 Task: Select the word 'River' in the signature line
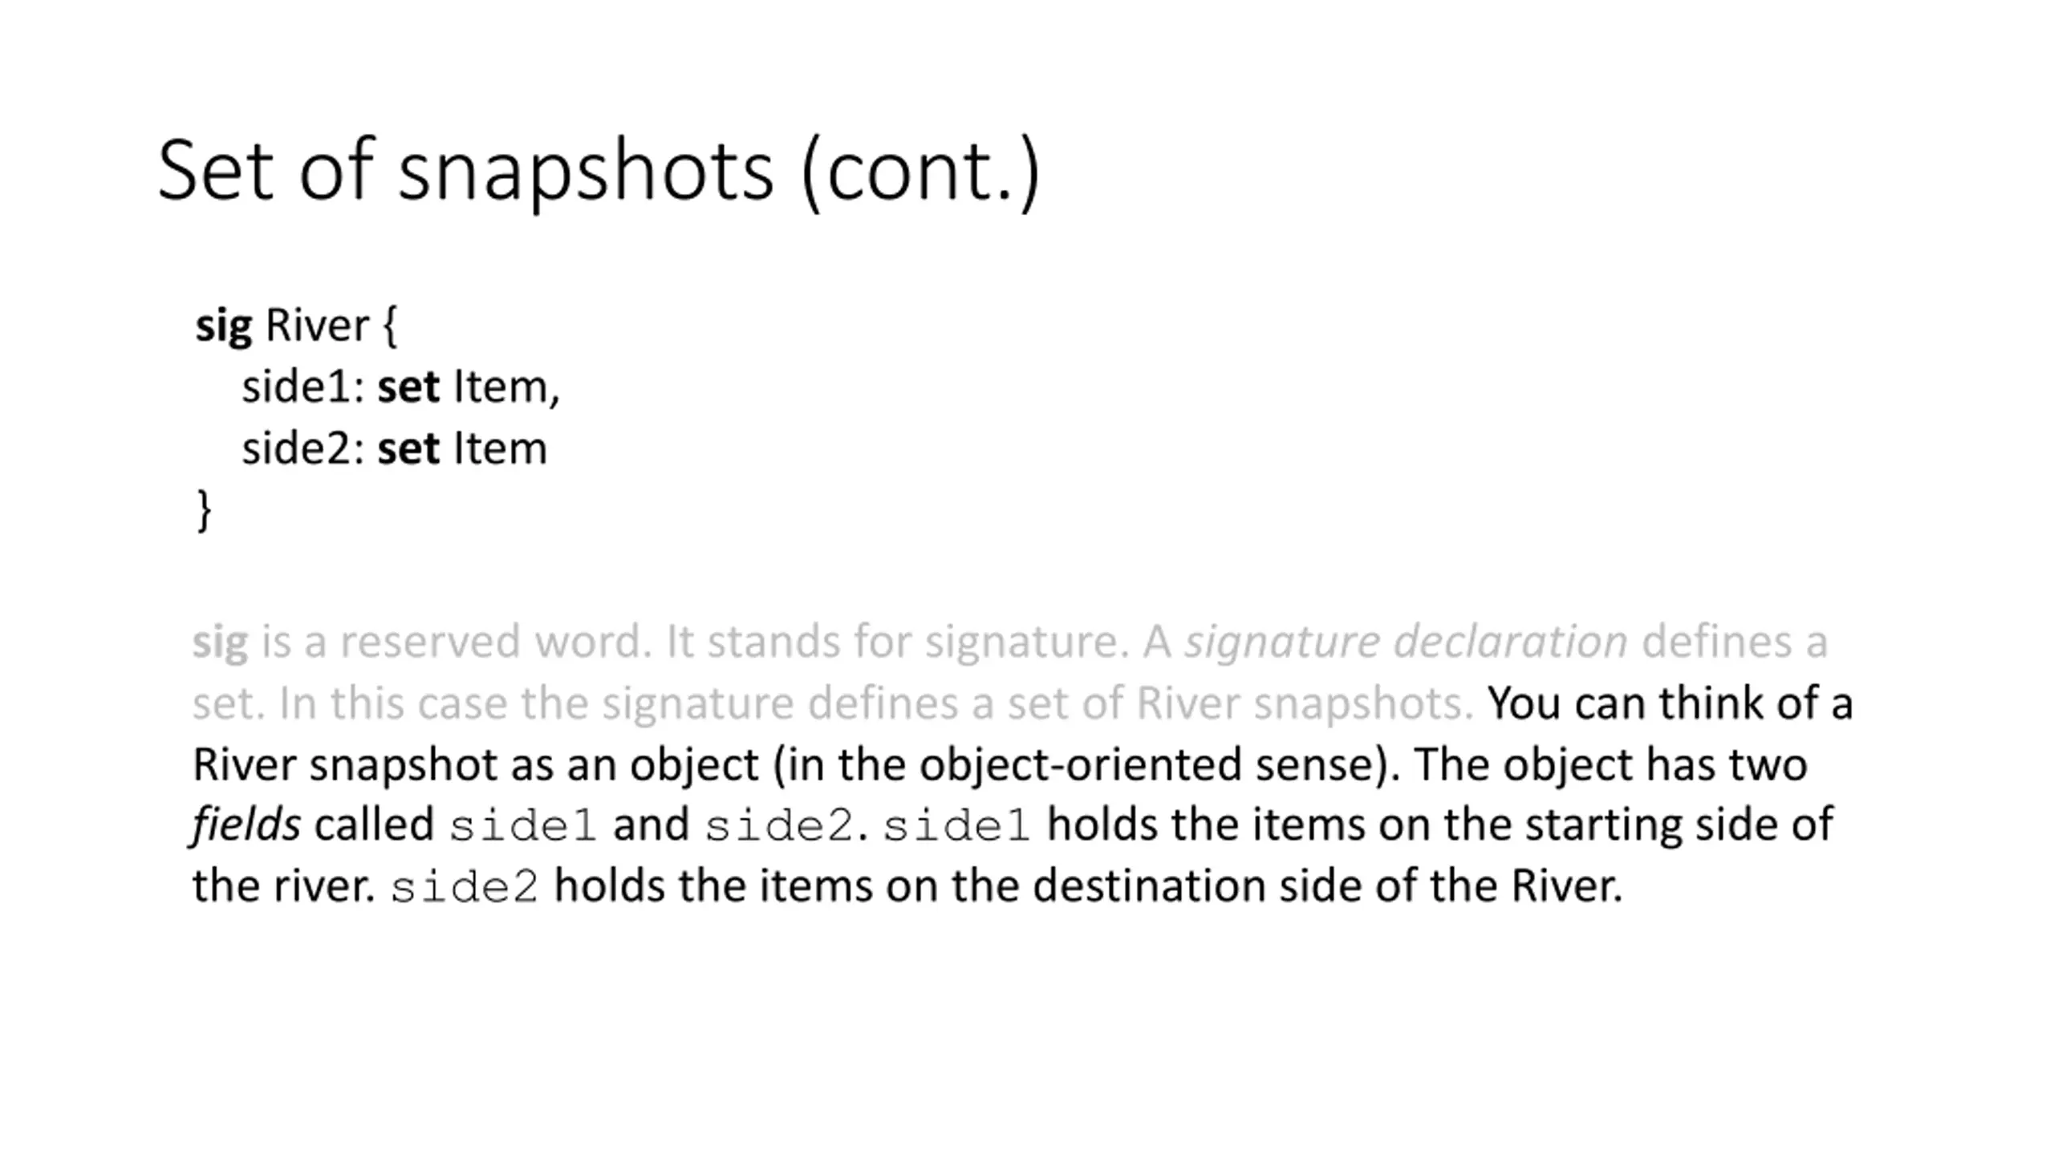pos(317,325)
